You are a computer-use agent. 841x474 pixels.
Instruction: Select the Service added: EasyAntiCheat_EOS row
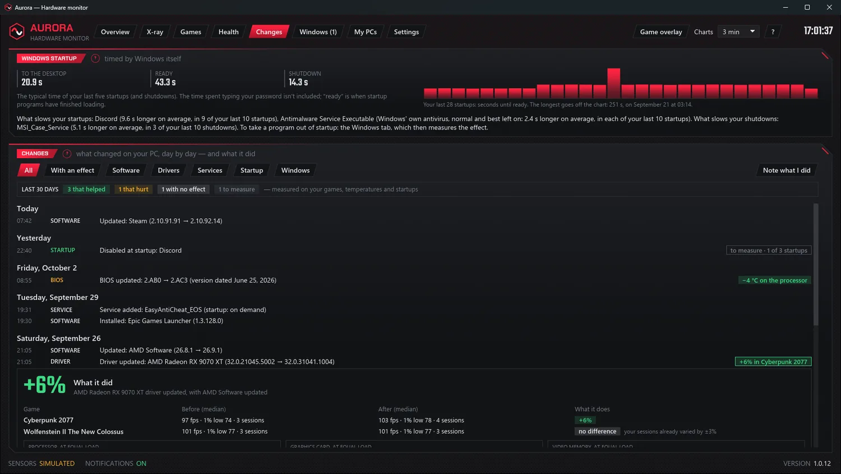pyautogui.click(x=414, y=310)
